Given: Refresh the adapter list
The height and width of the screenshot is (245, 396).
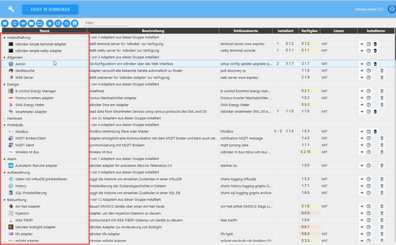Looking at the screenshot, I should 15,23.
